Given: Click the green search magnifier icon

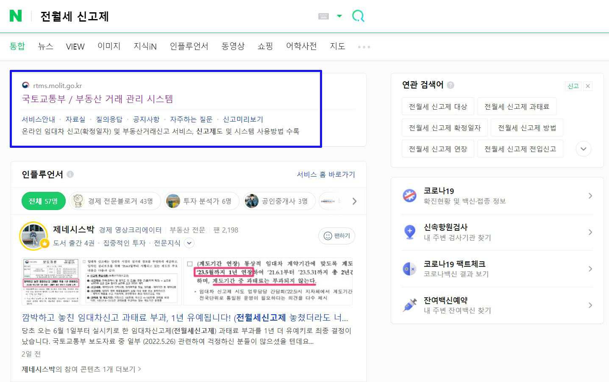Looking at the screenshot, I should [358, 16].
